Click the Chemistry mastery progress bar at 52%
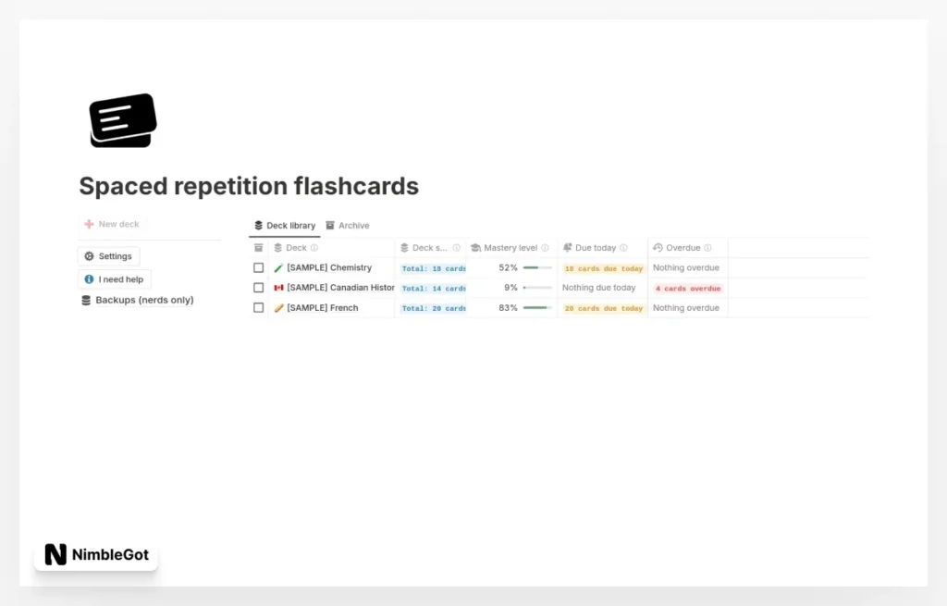The width and height of the screenshot is (947, 606). [539, 267]
